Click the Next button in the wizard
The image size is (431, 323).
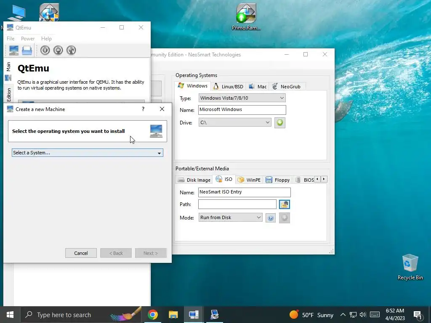point(151,253)
